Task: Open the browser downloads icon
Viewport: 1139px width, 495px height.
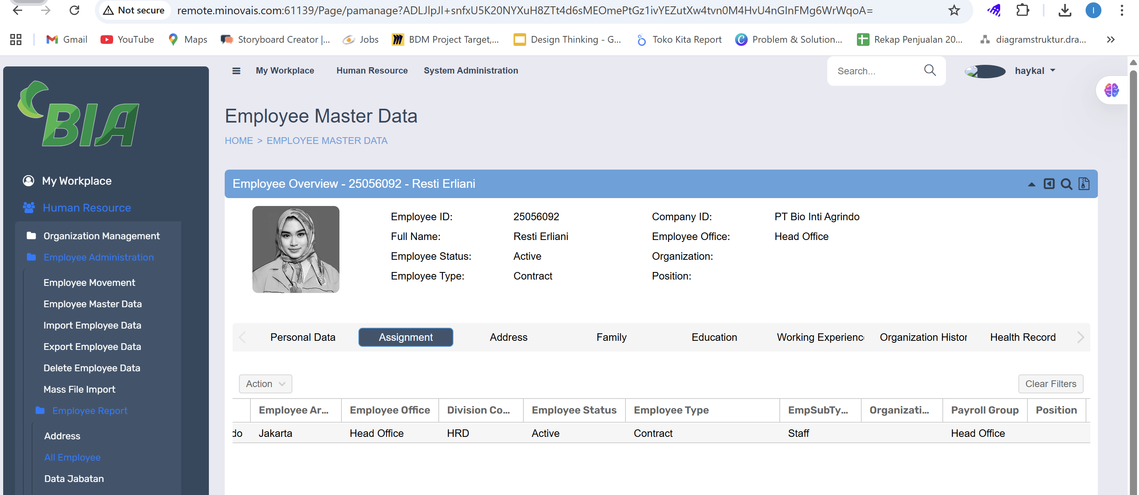Action: [x=1065, y=10]
